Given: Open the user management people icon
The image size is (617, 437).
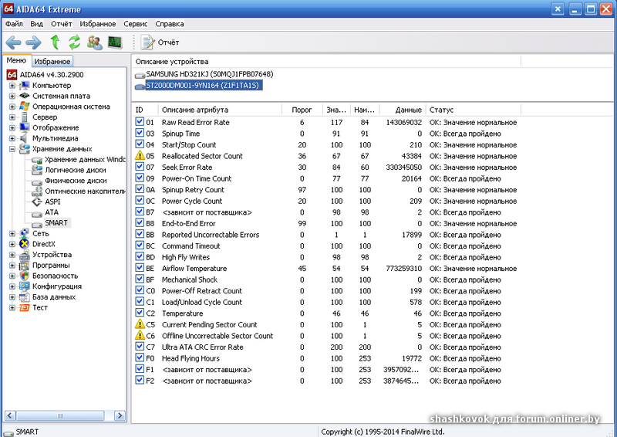Looking at the screenshot, I should tap(94, 42).
